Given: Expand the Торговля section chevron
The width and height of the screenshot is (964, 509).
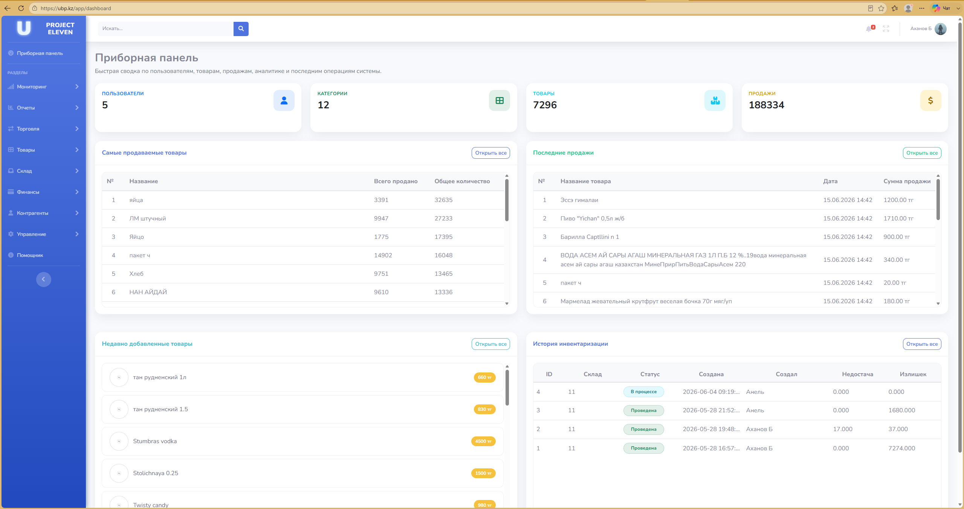Looking at the screenshot, I should 77,129.
